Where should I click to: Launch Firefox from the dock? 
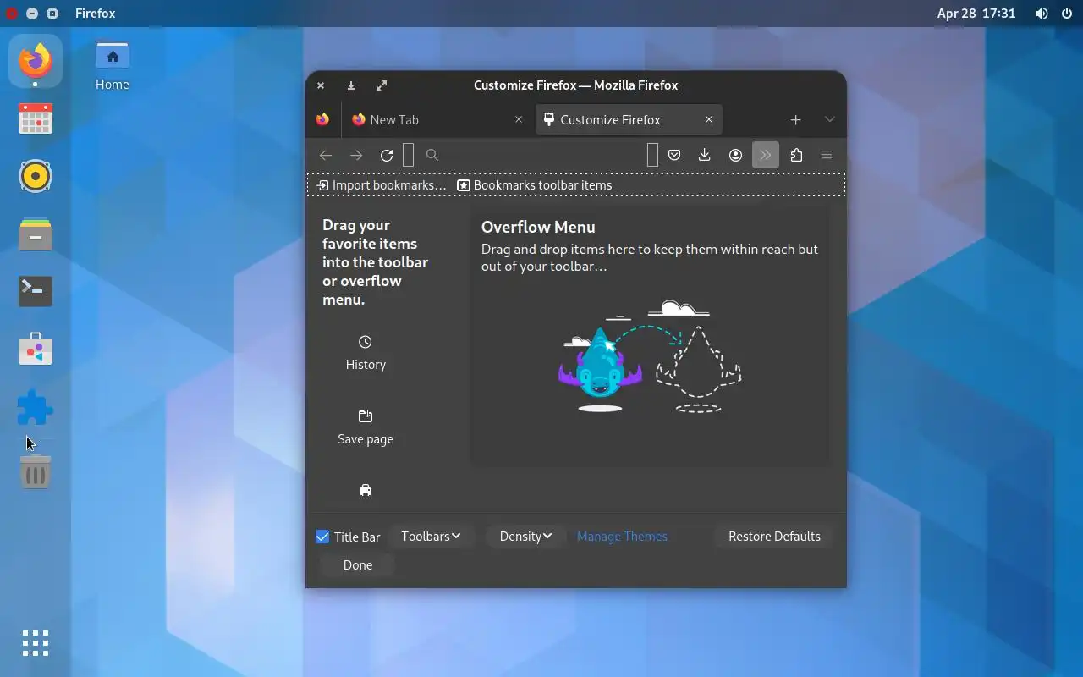click(x=36, y=60)
